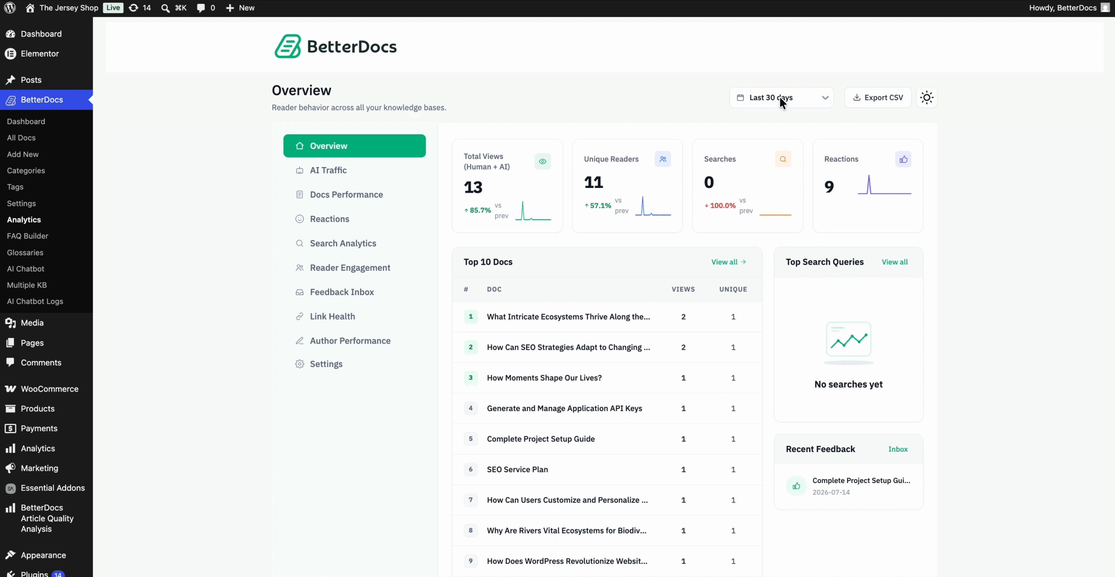
Task: Open All Docs submenu item
Action: [x=21, y=138]
